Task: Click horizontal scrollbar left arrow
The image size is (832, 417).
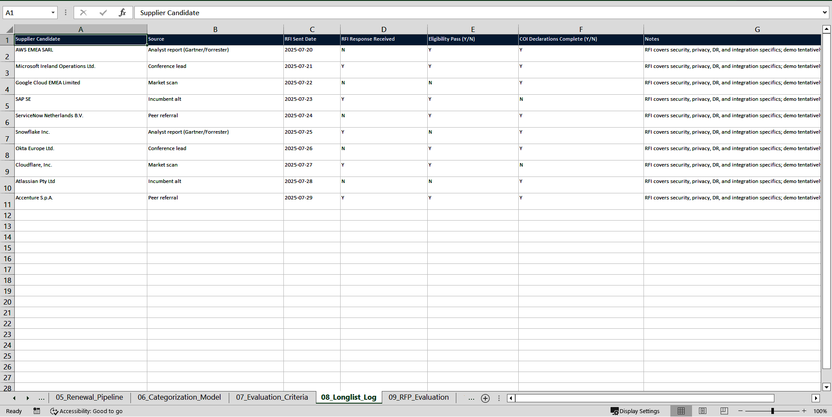Action: tap(511, 398)
